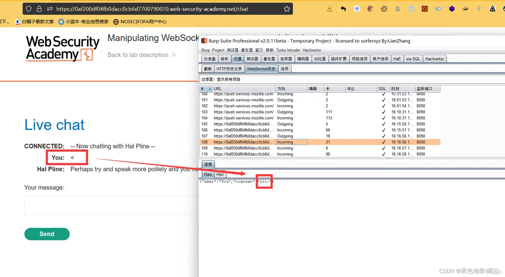Switch to the HaE tab
Image resolution: width=505 pixels, height=277 pixels.
(x=397, y=59)
